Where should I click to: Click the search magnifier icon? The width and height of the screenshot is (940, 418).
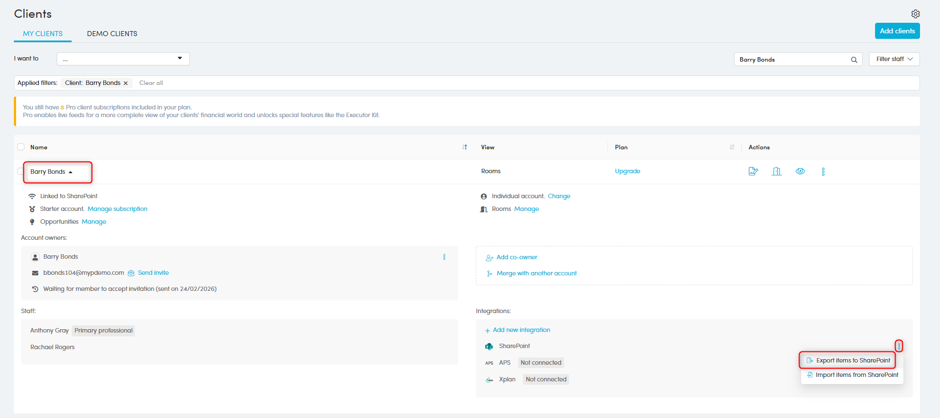pyautogui.click(x=854, y=60)
